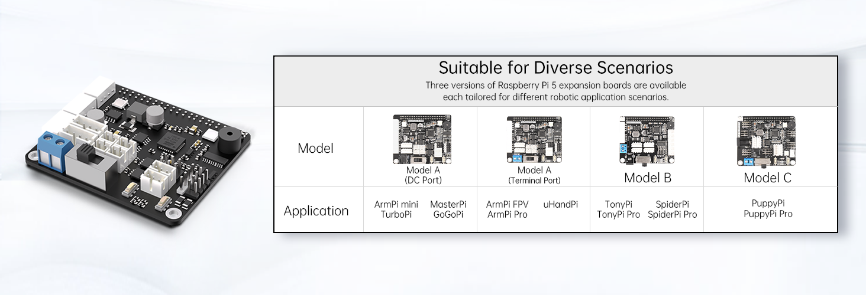The height and width of the screenshot is (295, 866).
Task: Click the Model C board image
Action: pyautogui.click(x=768, y=141)
